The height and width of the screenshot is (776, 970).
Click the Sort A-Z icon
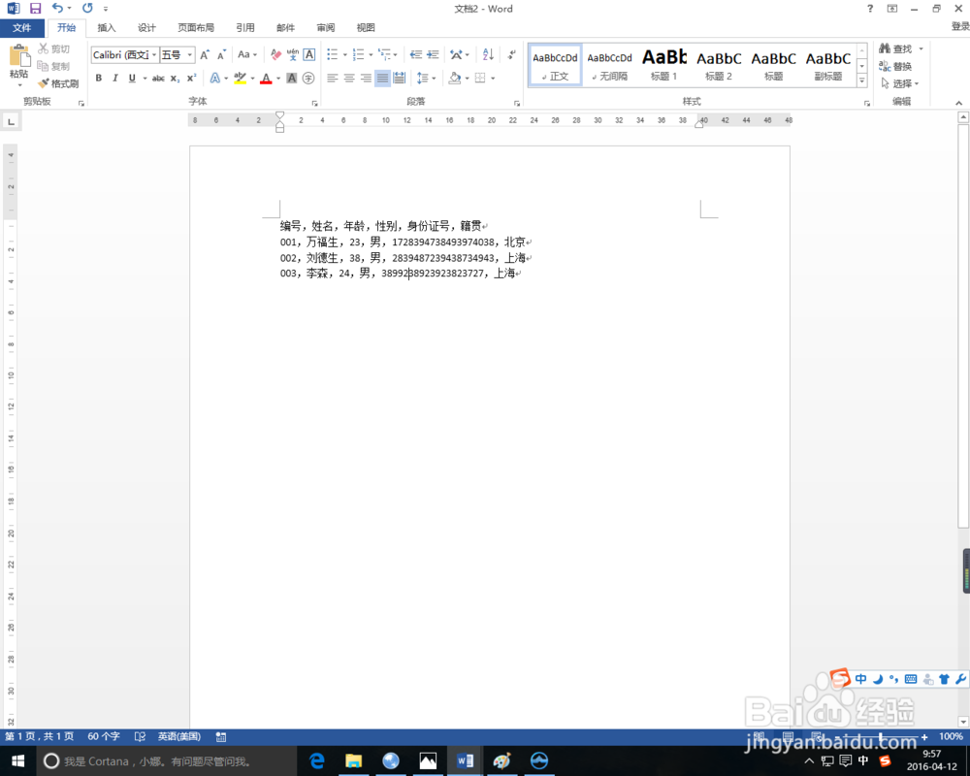pyautogui.click(x=488, y=55)
